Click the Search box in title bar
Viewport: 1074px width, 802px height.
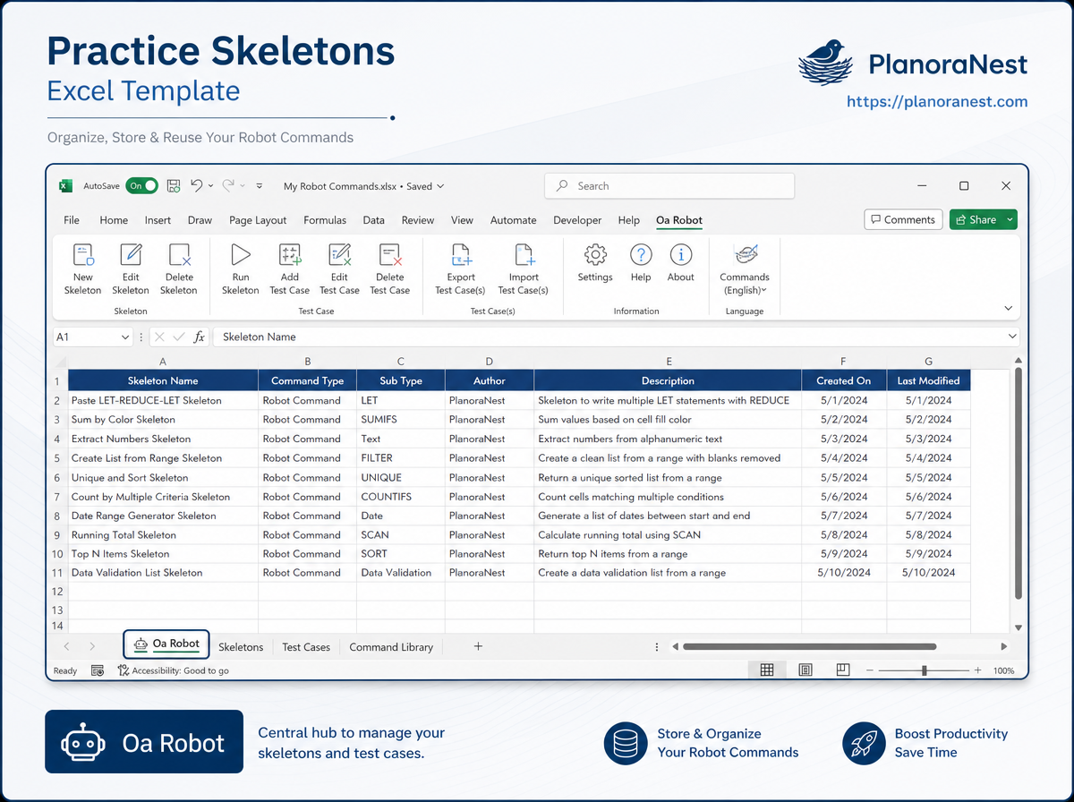click(x=669, y=186)
